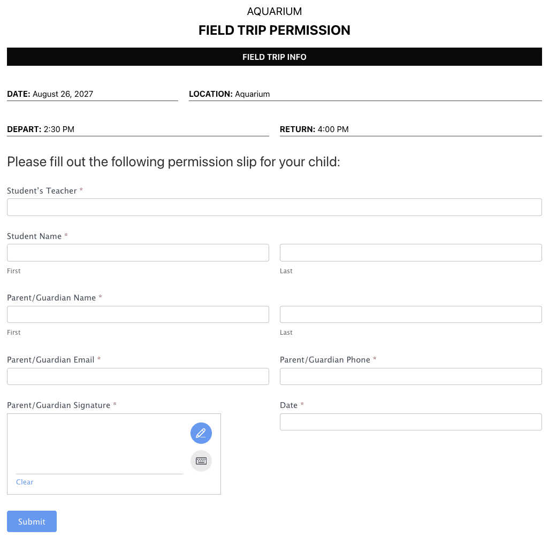Click the LOCATION Aquarium text
The height and width of the screenshot is (539, 549).
pos(230,94)
